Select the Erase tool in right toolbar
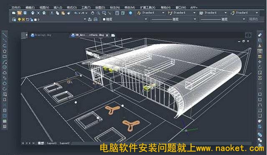 point(259,35)
